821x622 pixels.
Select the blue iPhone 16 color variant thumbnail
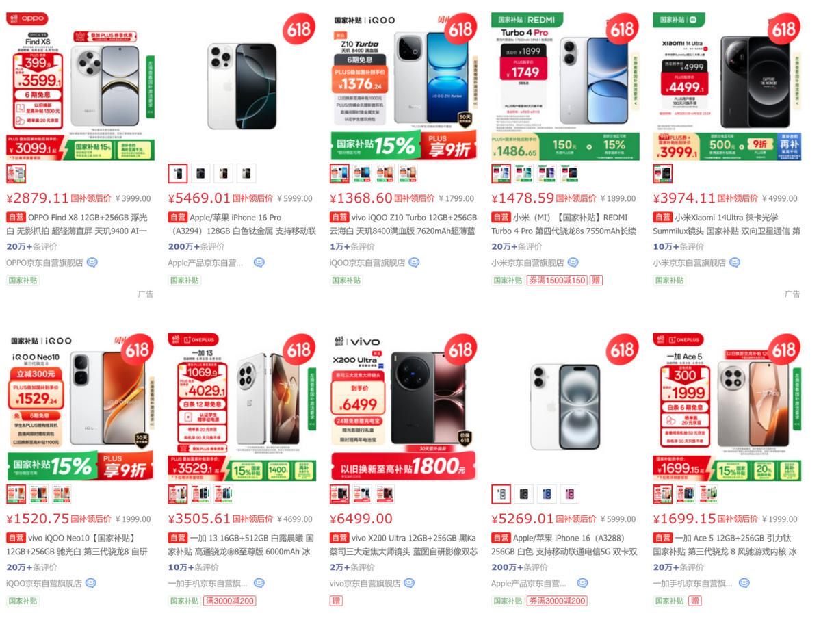[x=547, y=494]
